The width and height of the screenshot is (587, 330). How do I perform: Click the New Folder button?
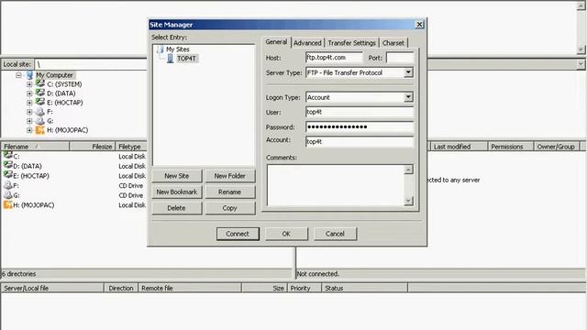(x=230, y=176)
